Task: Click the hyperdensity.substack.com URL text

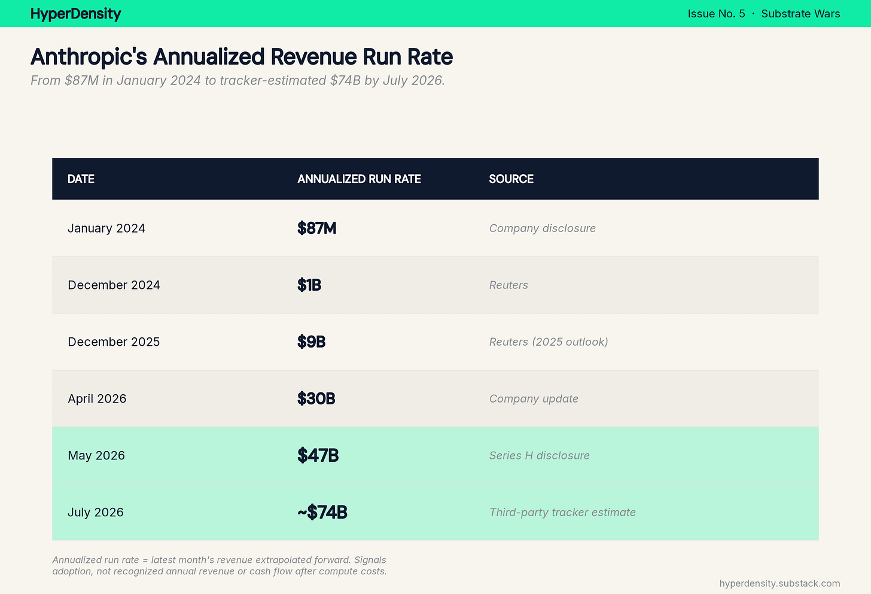Action: point(780,583)
